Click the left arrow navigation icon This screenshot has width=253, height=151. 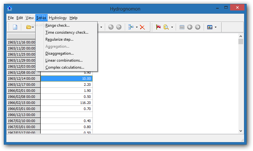click(190, 27)
